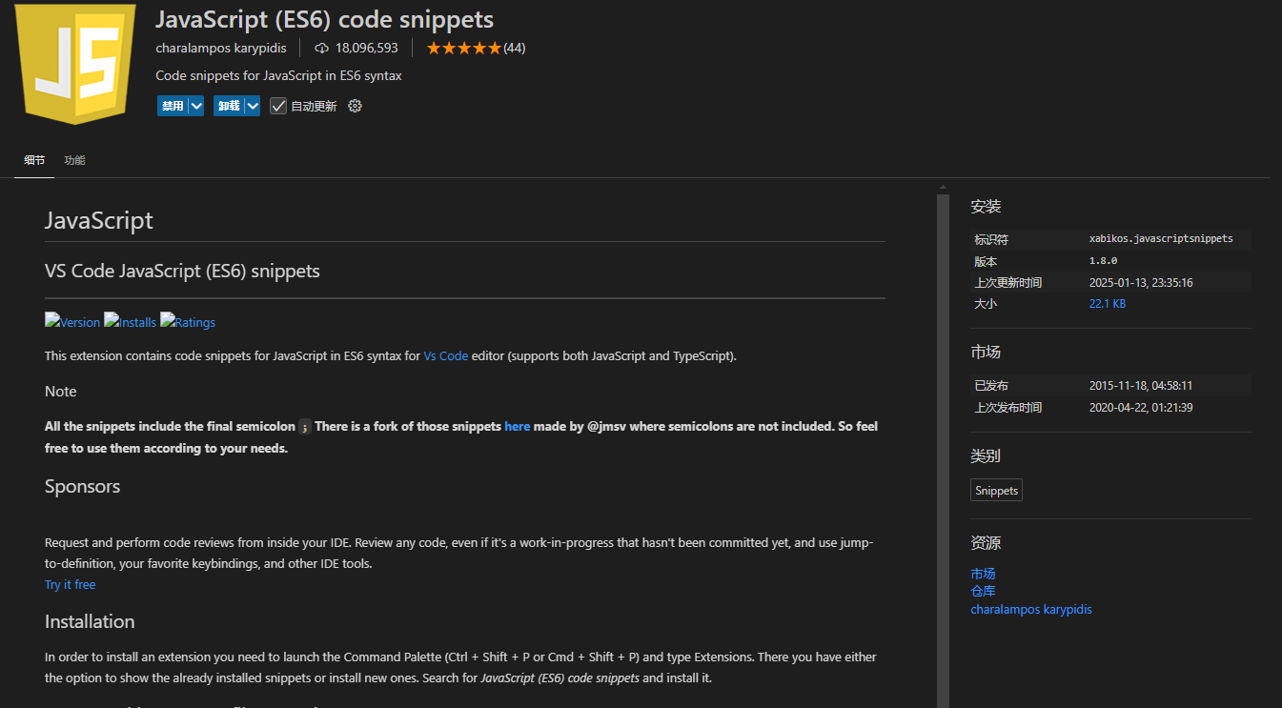Open the extension settings gear icon
Screen dimensions: 1282x708
[x=355, y=106]
